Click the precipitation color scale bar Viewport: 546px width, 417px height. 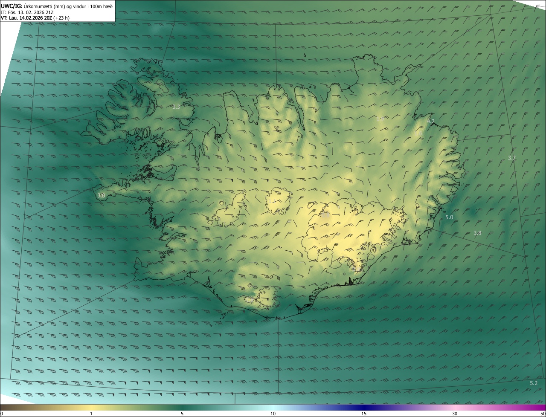point(273,408)
